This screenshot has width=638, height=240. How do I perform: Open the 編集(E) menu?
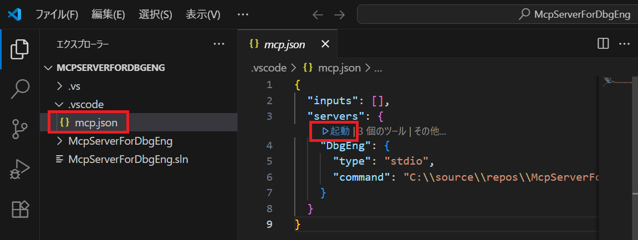point(108,14)
